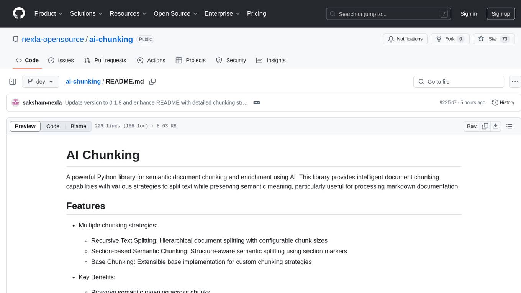Click the Recursive Text Splitting bullet
521x293 pixels.
pos(209,240)
